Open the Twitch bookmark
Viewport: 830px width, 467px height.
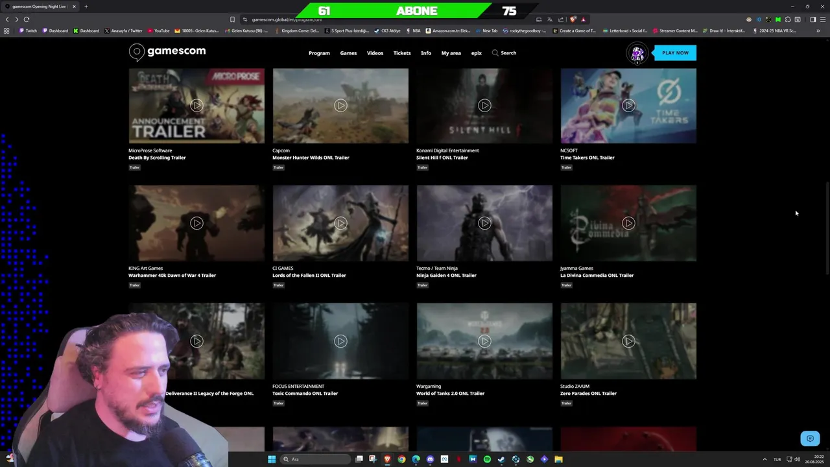click(x=28, y=30)
